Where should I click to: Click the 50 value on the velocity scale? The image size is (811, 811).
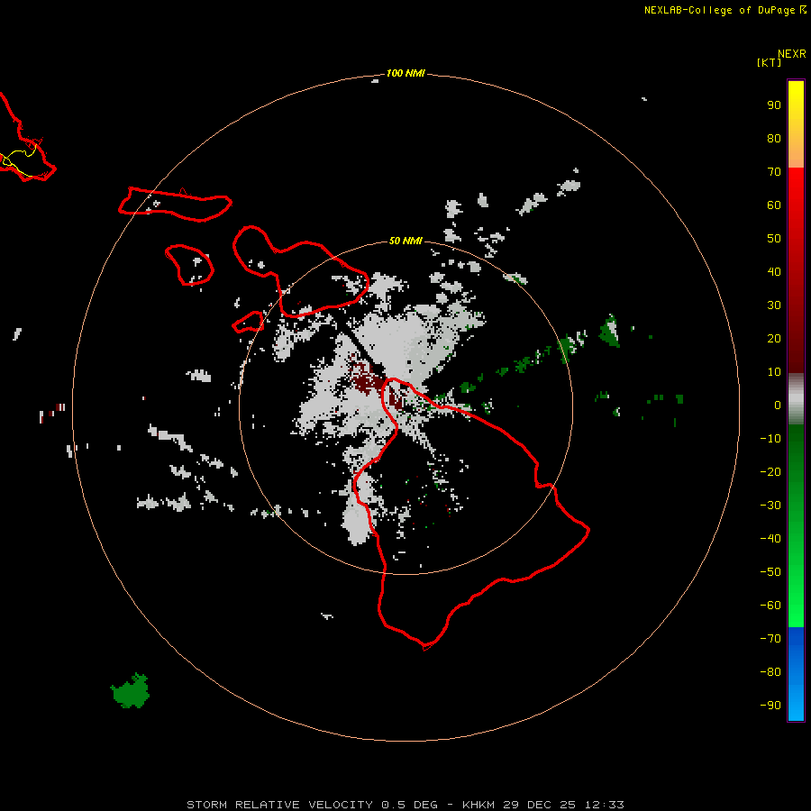[x=774, y=239]
